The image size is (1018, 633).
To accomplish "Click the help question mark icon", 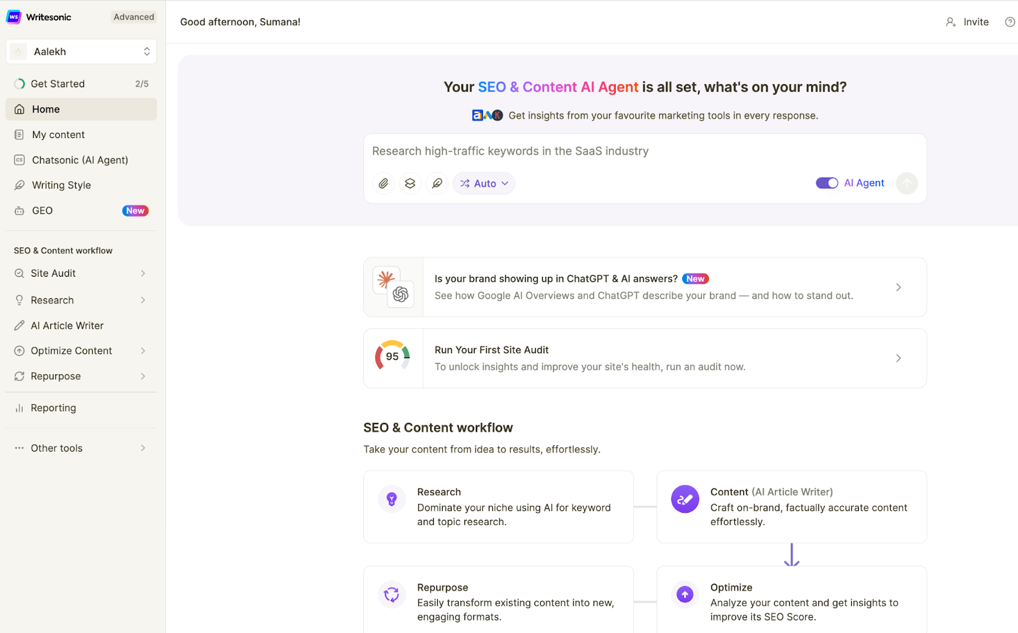I will [1010, 22].
